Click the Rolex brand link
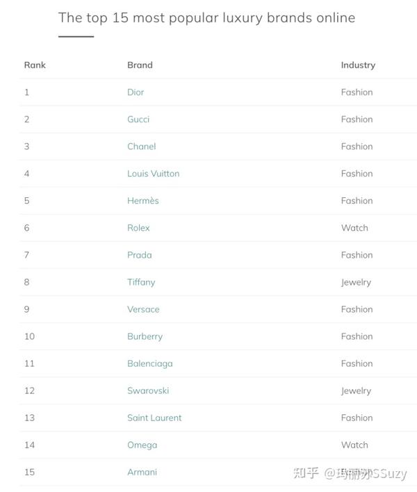This screenshot has width=417, height=492. [138, 228]
